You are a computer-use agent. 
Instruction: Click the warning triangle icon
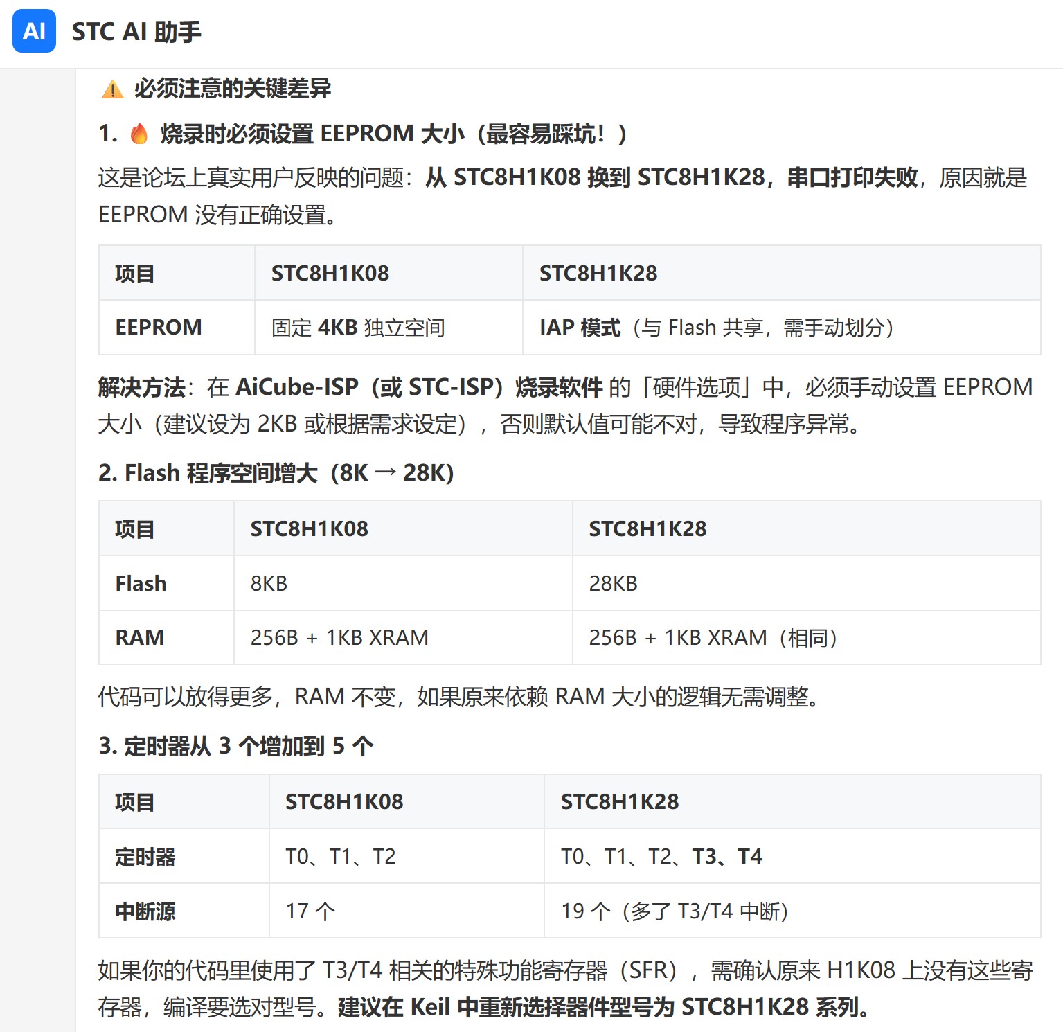(112, 89)
